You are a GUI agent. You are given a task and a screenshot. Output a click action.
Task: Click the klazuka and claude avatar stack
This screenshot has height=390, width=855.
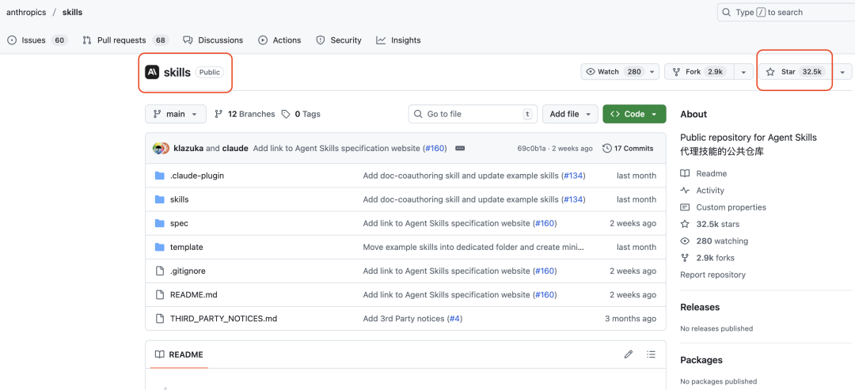tap(161, 148)
